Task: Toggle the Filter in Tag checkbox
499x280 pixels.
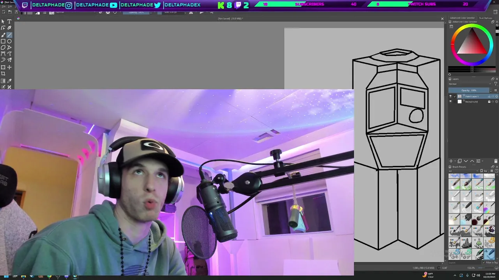Action: pyautogui.click(x=483, y=262)
